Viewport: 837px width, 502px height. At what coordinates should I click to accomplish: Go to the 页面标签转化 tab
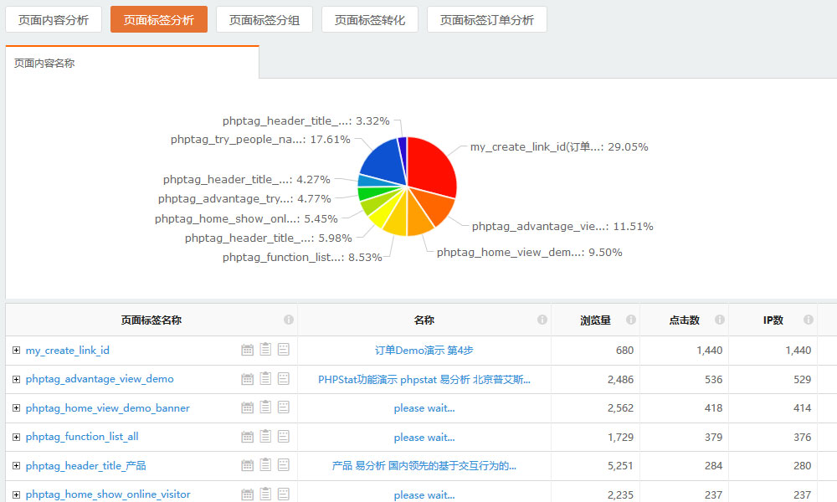pyautogui.click(x=369, y=20)
